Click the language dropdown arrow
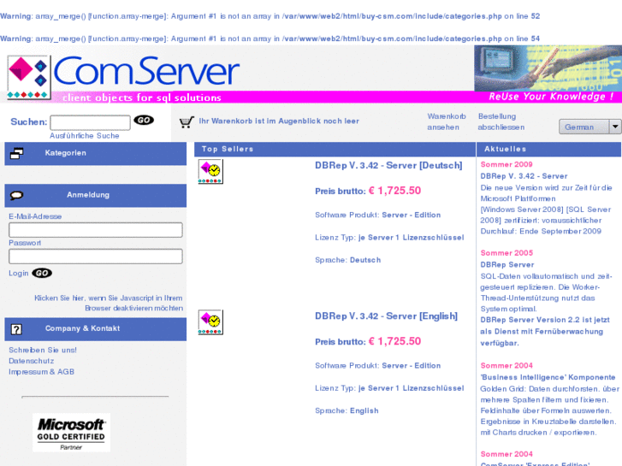Screen dimensions: 622x466 coord(615,127)
